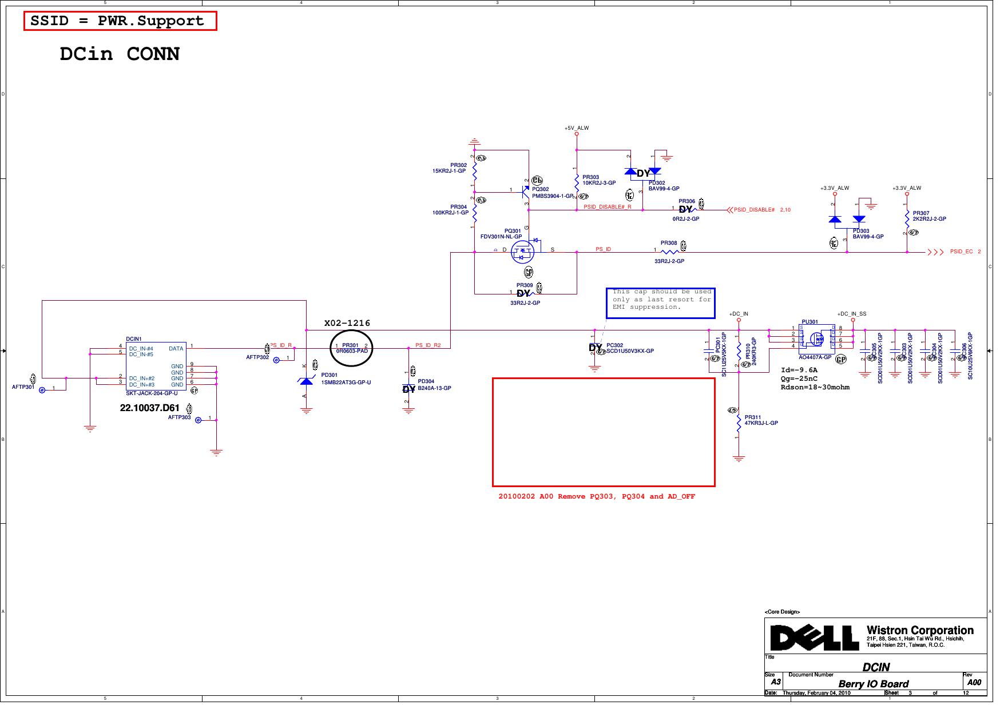Select the AO4407A-GP part name label
The width and height of the screenshot is (1004, 709).
(x=815, y=357)
